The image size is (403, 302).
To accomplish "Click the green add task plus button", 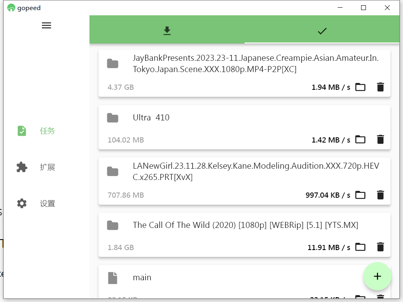I will (x=377, y=276).
